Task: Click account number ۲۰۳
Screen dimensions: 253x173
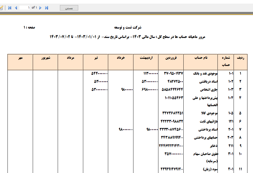Action: 231,138
